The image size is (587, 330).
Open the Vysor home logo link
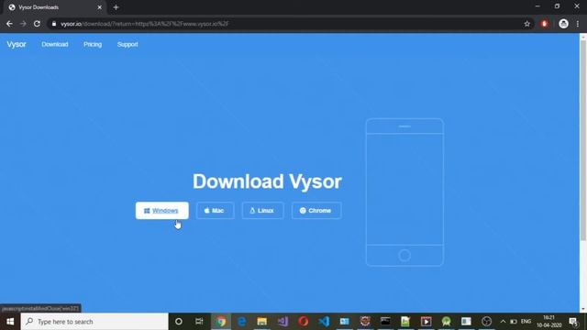[17, 44]
